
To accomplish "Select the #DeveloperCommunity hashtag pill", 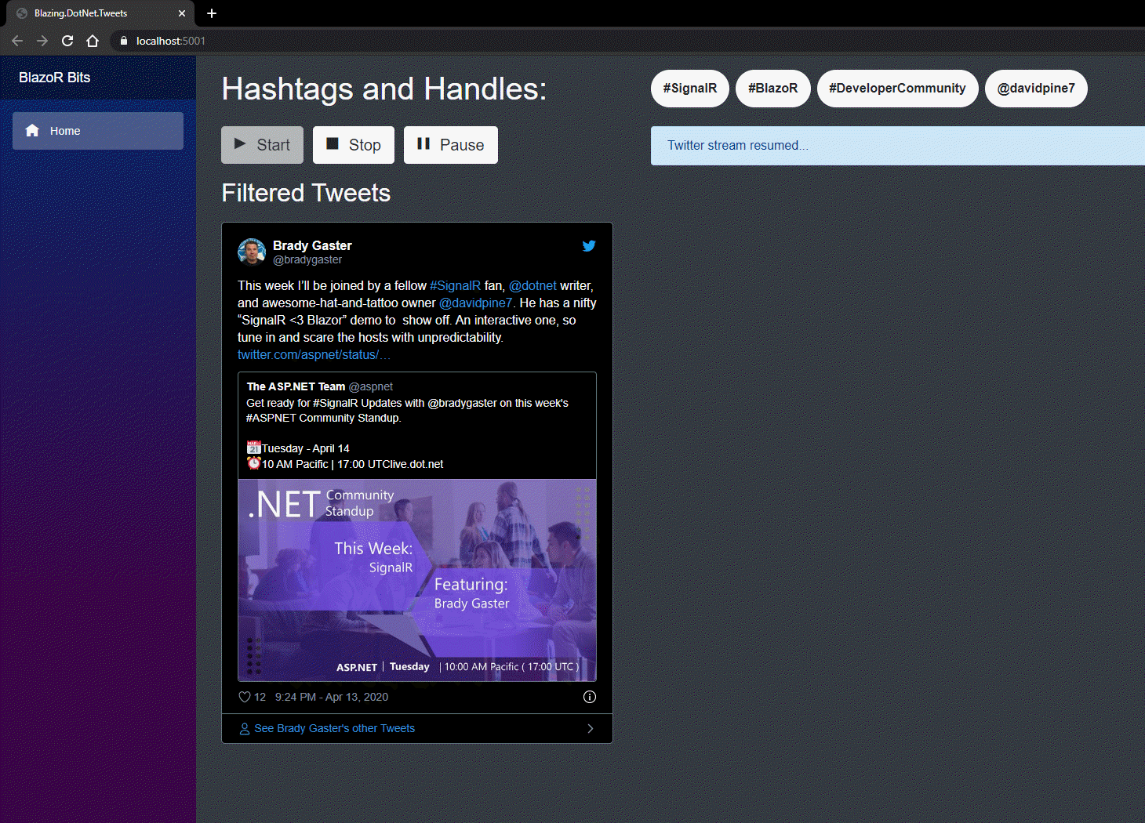I will pos(897,89).
